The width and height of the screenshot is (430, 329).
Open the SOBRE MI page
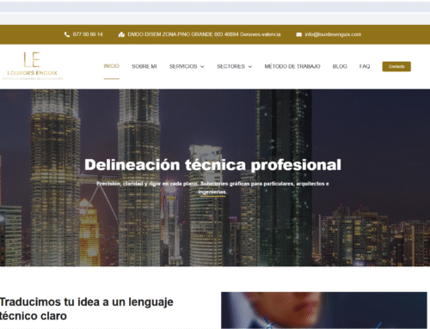[x=144, y=66]
